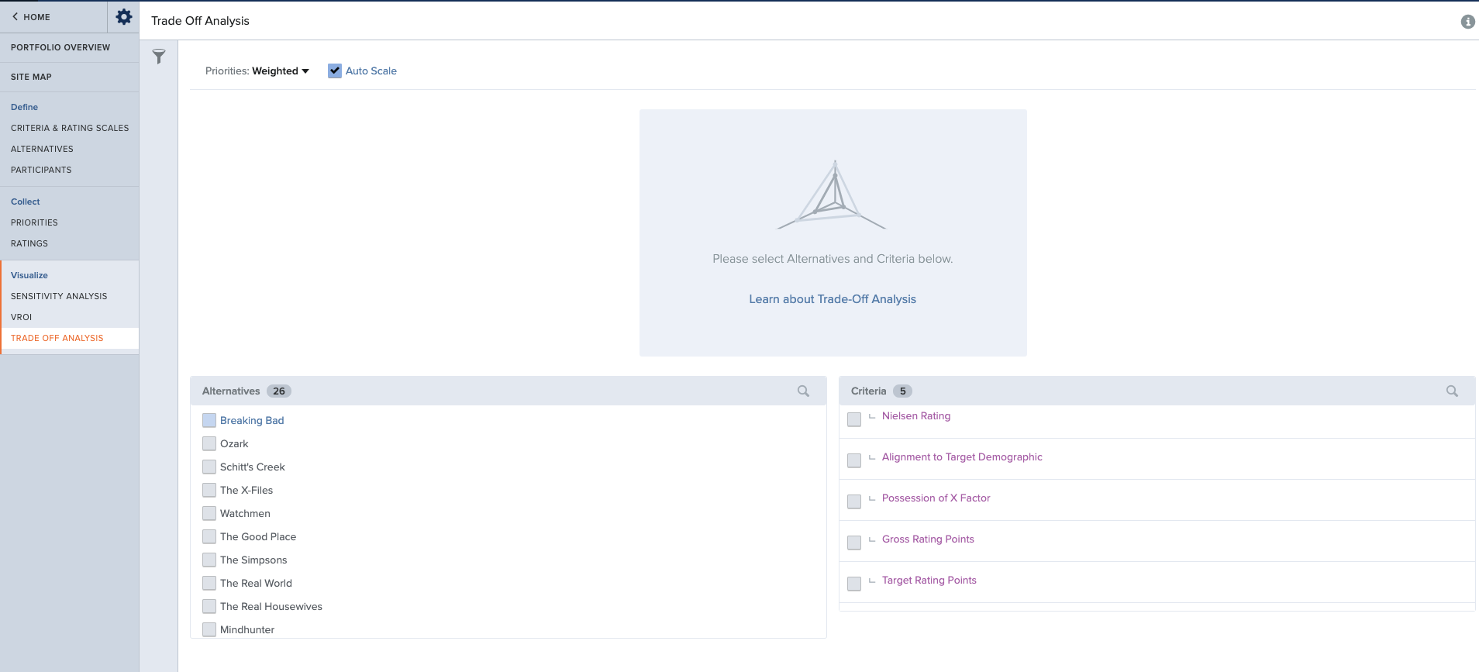The image size is (1479, 672).
Task: Tick the Ozark checkbox
Action: (209, 443)
